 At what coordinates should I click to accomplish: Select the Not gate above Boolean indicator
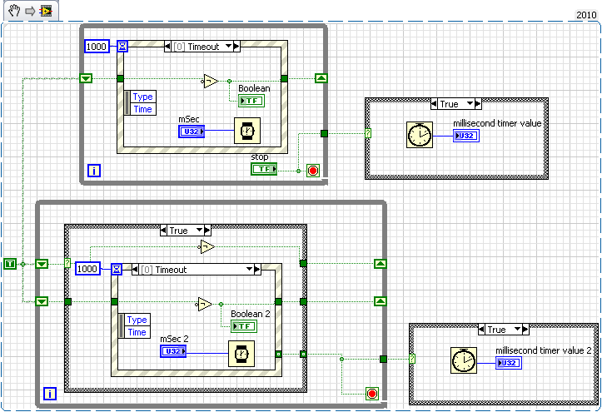pyautogui.click(x=209, y=81)
